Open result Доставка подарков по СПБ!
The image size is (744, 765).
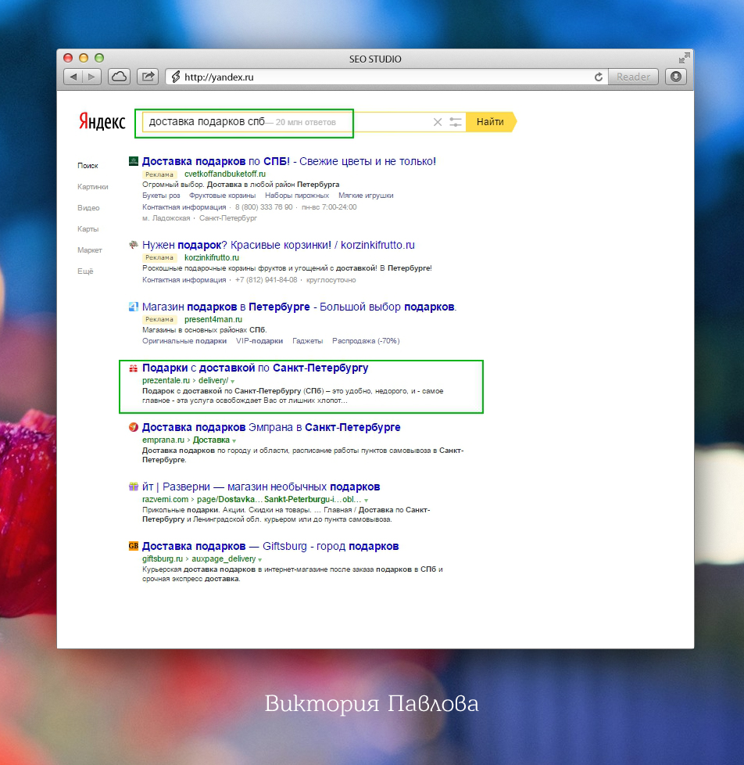click(289, 161)
